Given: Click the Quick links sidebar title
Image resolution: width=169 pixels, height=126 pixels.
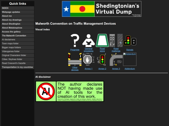Looking at the screenshot, I should [x=18, y=4].
